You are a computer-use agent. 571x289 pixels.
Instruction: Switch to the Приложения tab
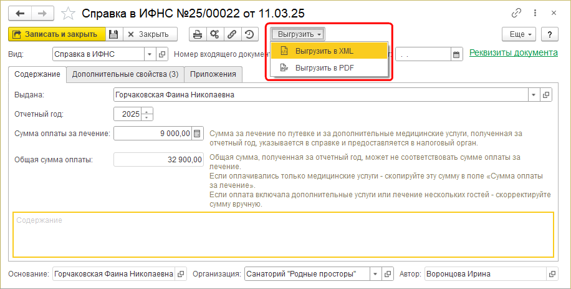click(213, 74)
